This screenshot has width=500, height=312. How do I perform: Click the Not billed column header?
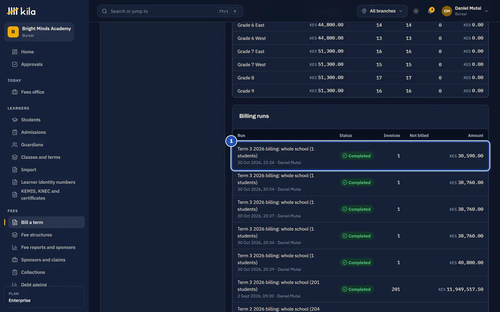point(419,136)
